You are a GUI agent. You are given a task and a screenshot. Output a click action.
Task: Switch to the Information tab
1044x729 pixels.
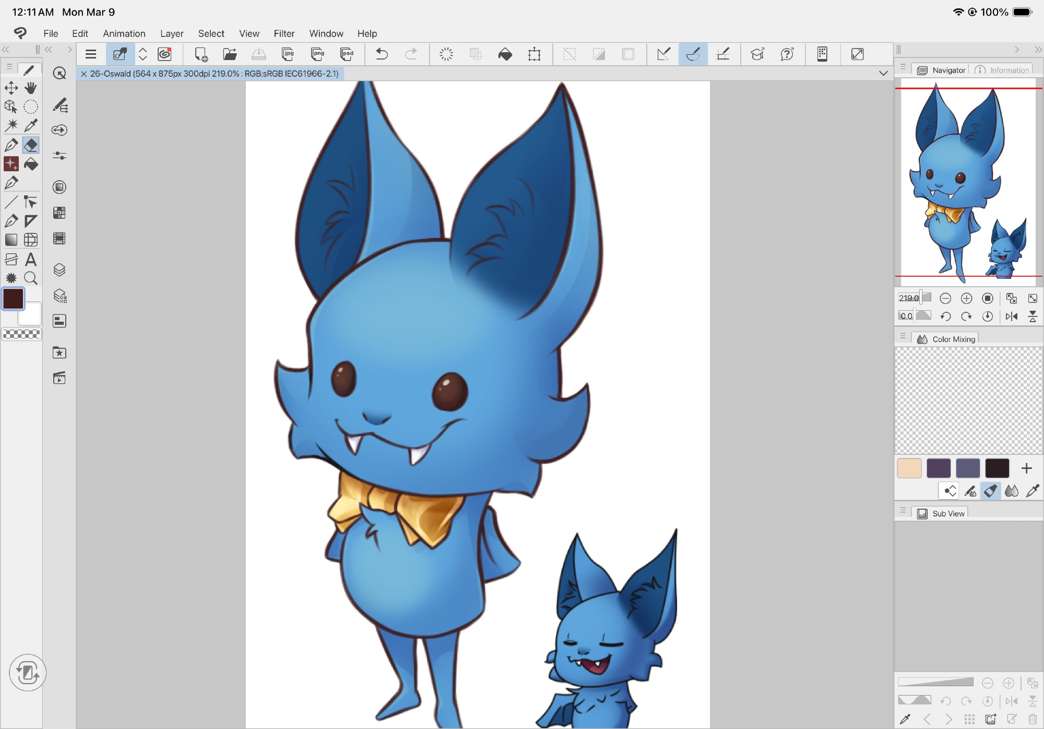pos(1003,70)
